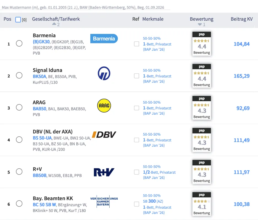Viewport: 258px width, 220px height.
Task: Check the Ref checkbox for Bay. Beamten KK
Action: coord(136,204)
